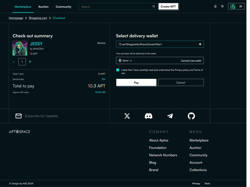Open the X (Twitter) social icon
250x187 pixels.
[127, 116]
